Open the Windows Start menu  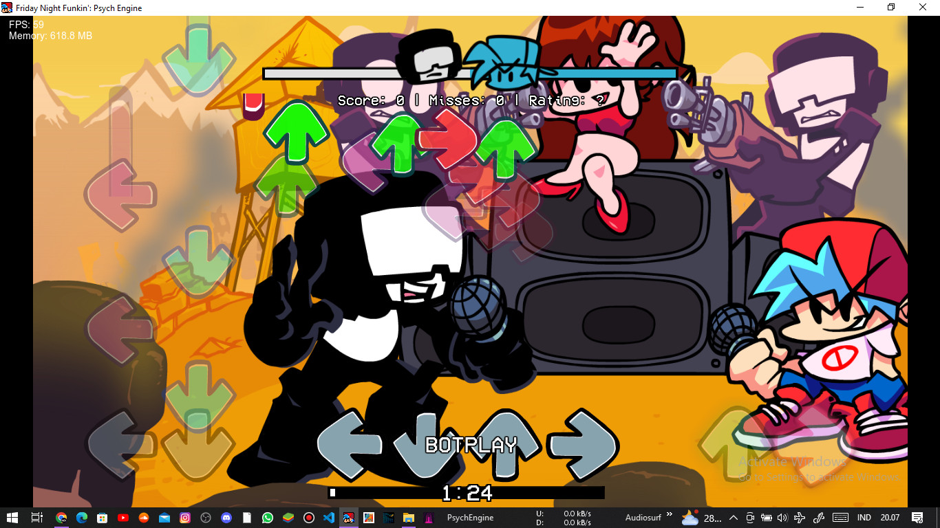click(12, 518)
